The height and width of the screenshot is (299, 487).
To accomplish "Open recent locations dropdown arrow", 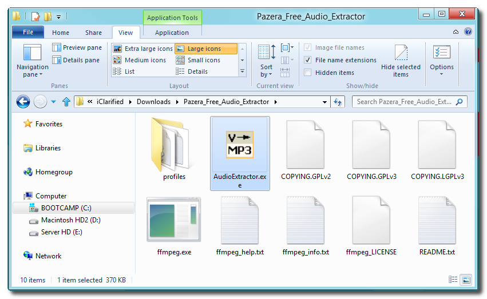I will [53, 101].
